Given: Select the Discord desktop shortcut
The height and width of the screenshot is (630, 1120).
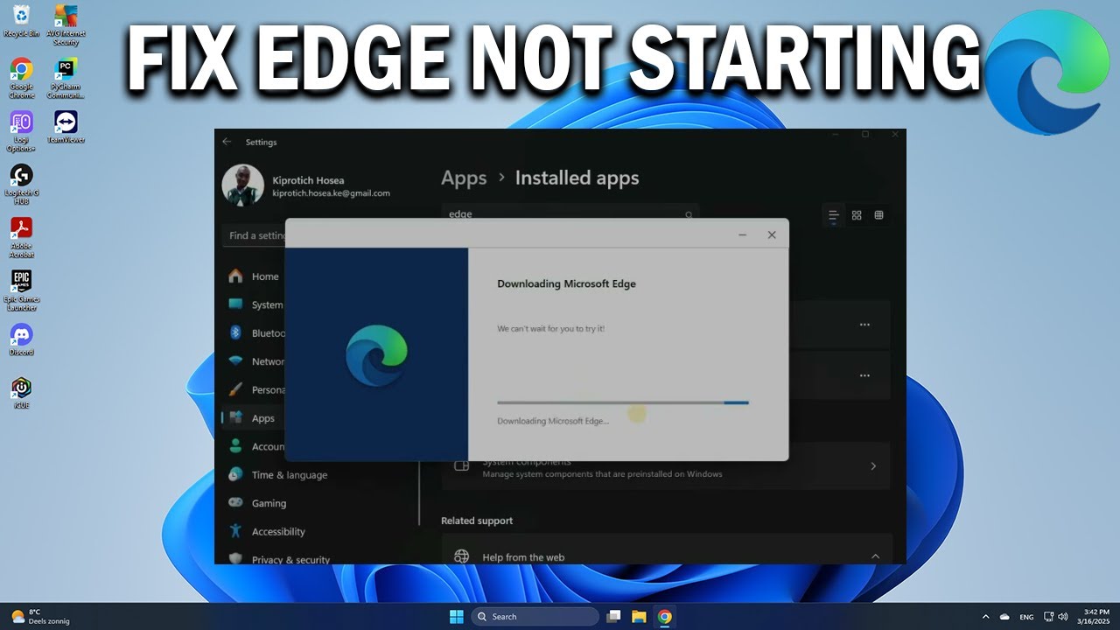Looking at the screenshot, I should tap(21, 339).
